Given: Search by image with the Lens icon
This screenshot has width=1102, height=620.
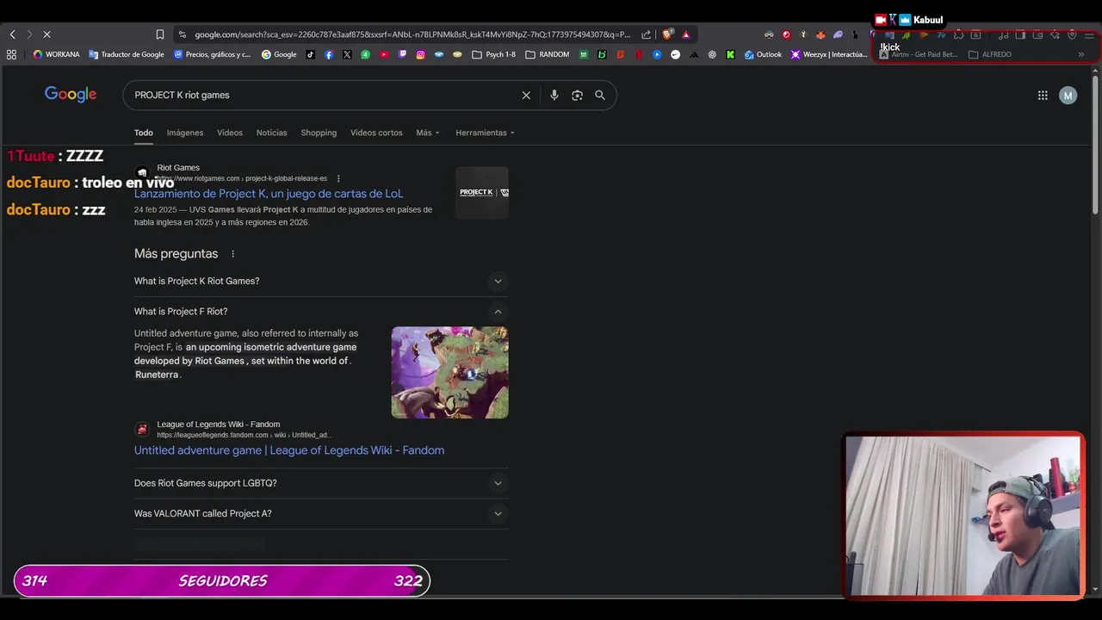Looking at the screenshot, I should coord(577,95).
